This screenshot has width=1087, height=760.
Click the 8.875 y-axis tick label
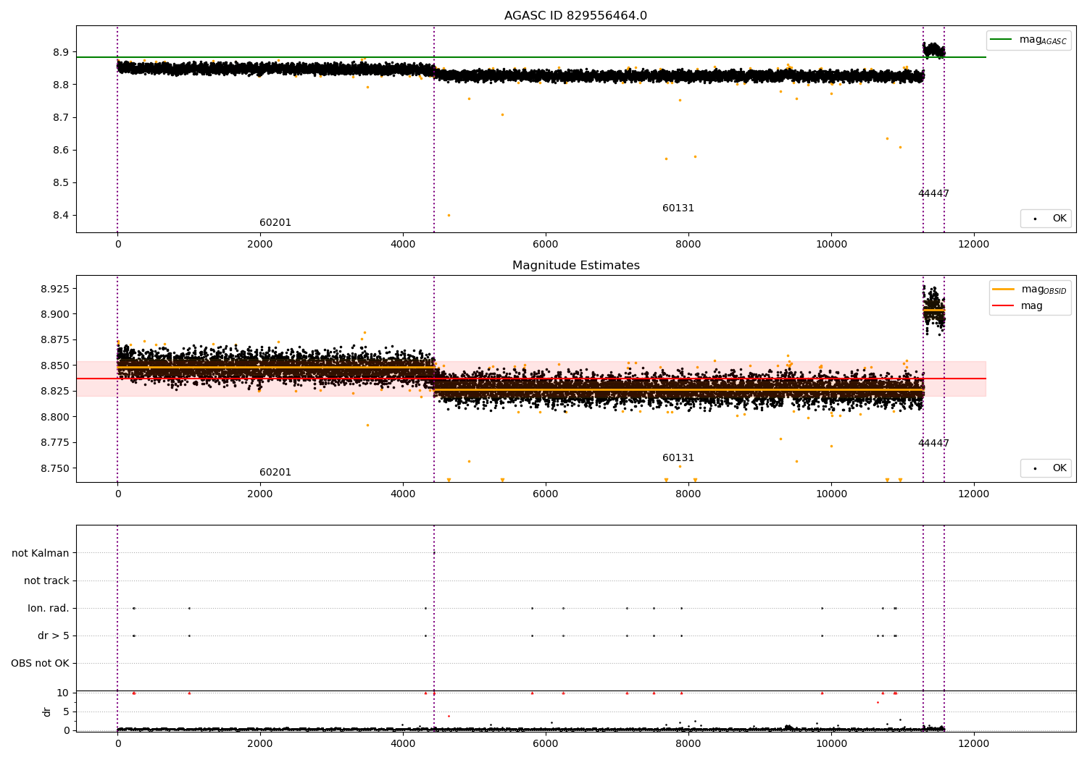[55, 340]
